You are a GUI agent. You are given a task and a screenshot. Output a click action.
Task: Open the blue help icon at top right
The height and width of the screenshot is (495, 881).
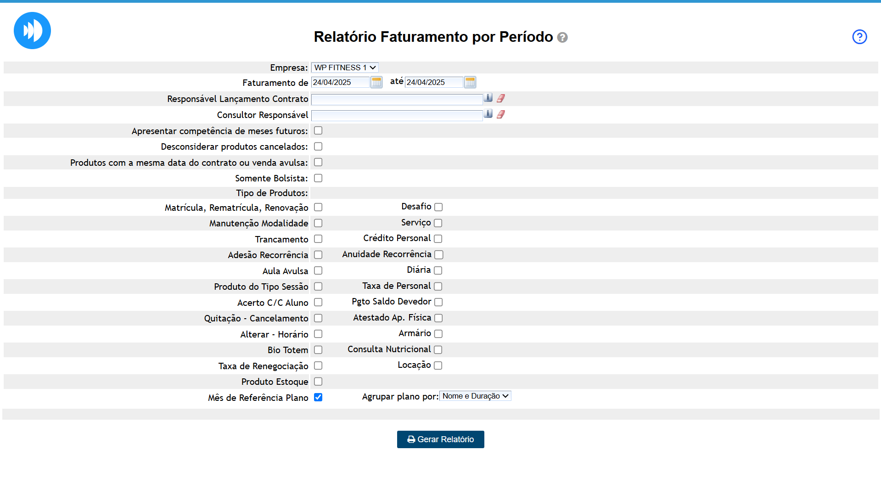[x=859, y=37]
